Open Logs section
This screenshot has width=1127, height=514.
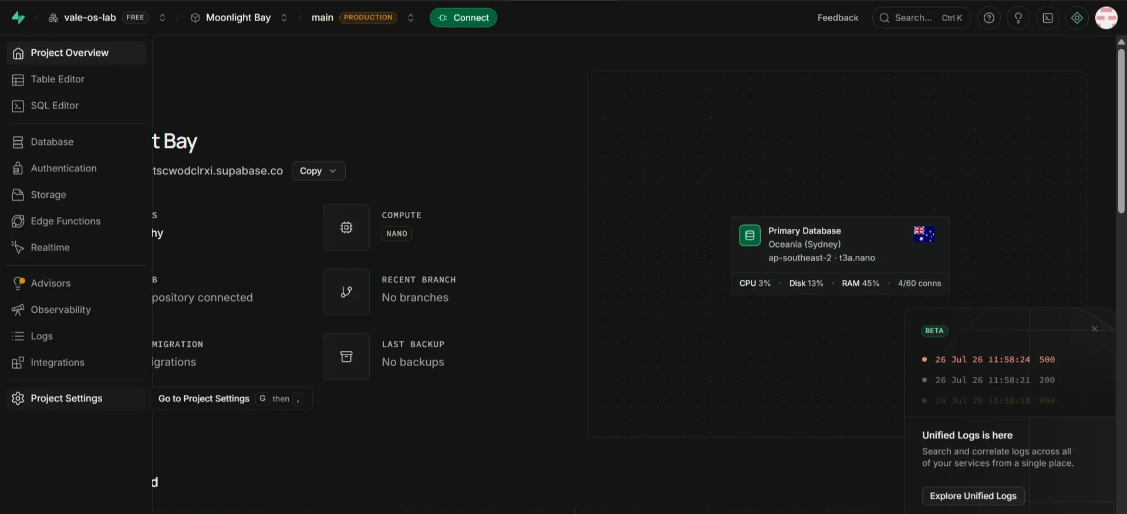(76, 336)
